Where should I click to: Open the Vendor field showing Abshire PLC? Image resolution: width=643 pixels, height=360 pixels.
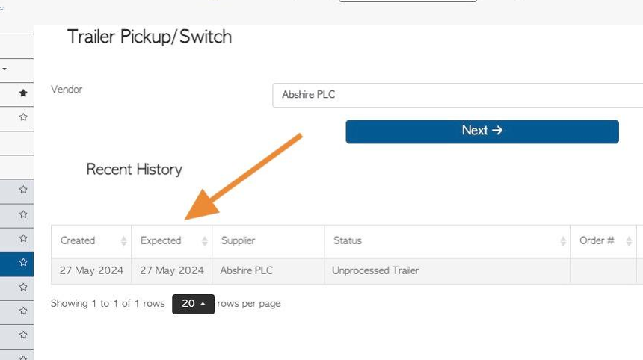(458, 95)
